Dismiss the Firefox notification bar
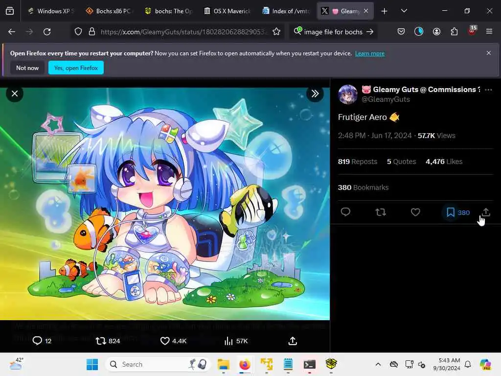Image resolution: width=501 pixels, height=376 pixels. [489, 53]
